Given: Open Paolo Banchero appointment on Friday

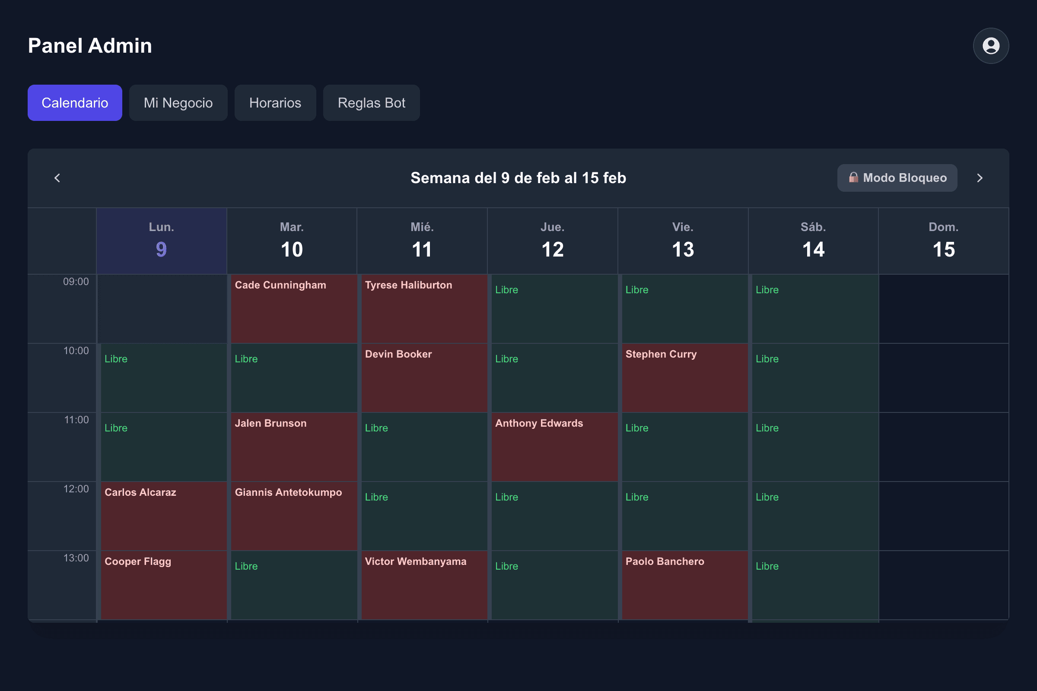Looking at the screenshot, I should 685,585.
